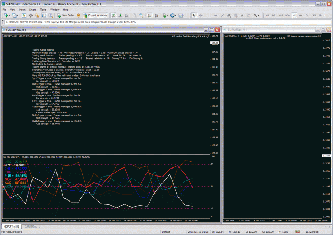Select the Trendline drawing tool

pos(222,15)
